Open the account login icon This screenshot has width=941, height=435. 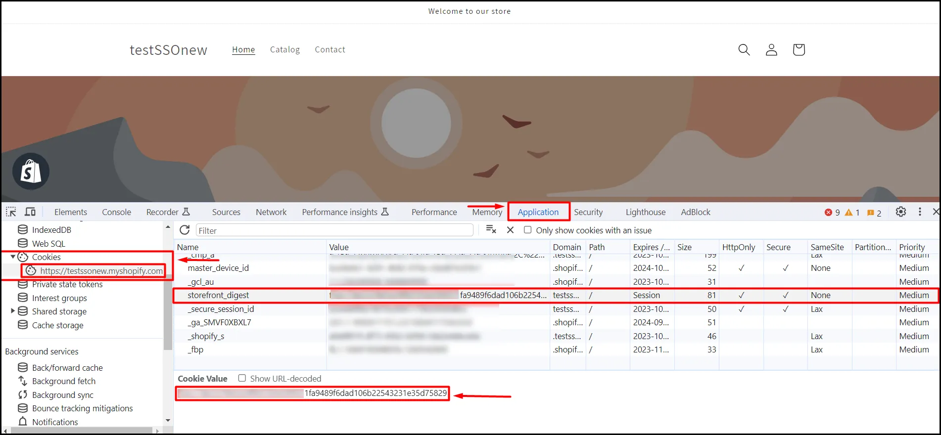[771, 49]
